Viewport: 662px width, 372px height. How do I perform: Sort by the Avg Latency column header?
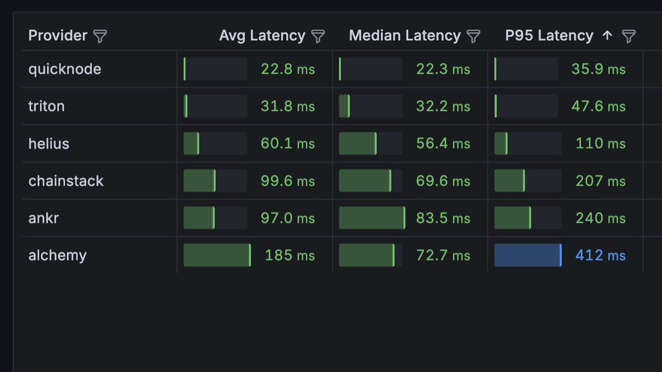pyautogui.click(x=262, y=36)
